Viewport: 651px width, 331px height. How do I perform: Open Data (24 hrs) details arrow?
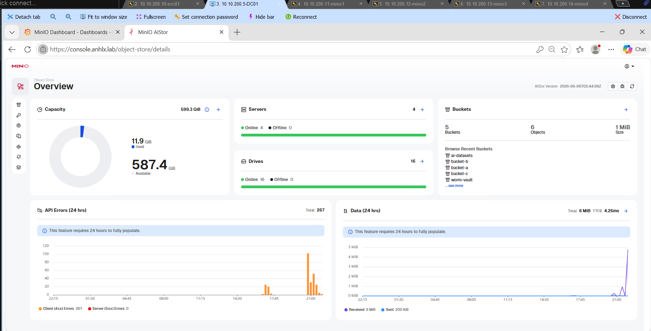coord(626,211)
